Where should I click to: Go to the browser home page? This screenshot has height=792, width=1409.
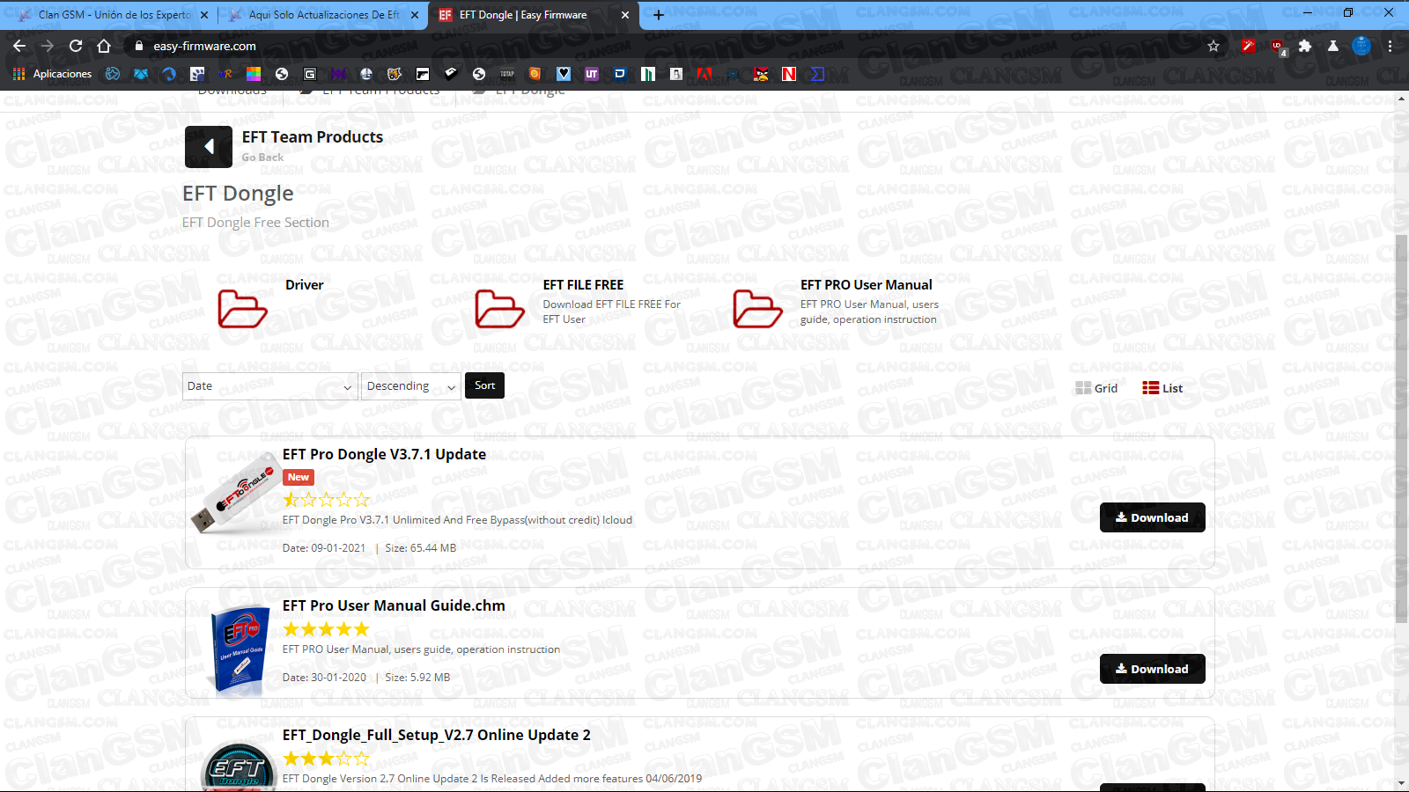pyautogui.click(x=104, y=46)
